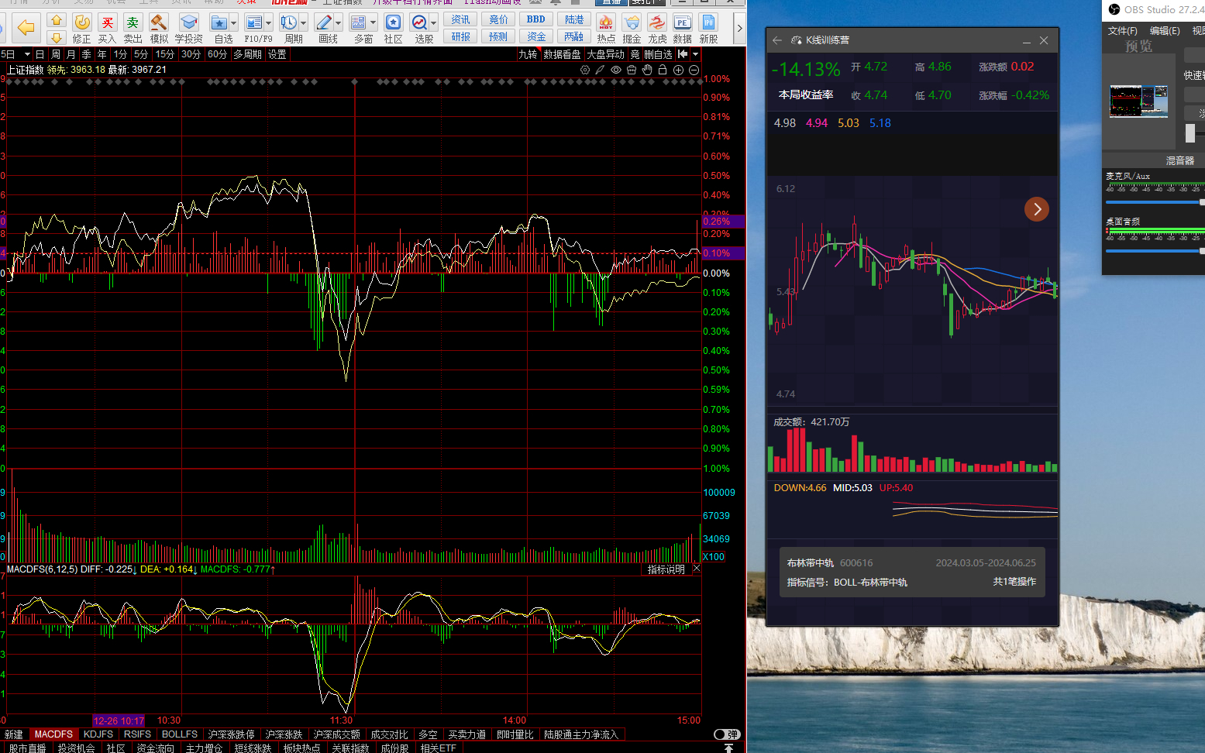Expand the 自选 dropdown arrow

[x=233, y=23]
